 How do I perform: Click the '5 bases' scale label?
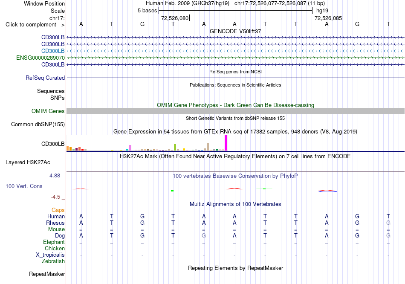tap(147, 11)
